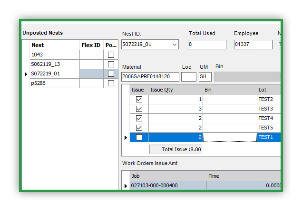Uncheck Issue for lot TEST5
Screen dimensions: 302x211
tap(139, 128)
